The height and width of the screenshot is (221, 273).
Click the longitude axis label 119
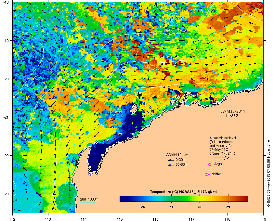point(263,219)
